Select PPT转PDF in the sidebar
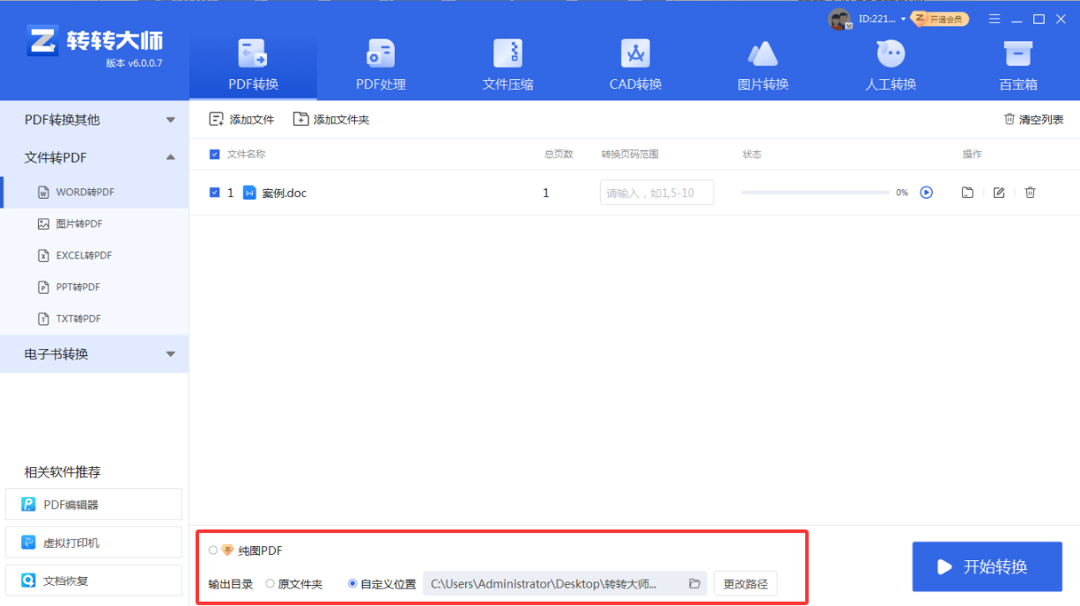The width and height of the screenshot is (1080, 606). pyautogui.click(x=94, y=287)
